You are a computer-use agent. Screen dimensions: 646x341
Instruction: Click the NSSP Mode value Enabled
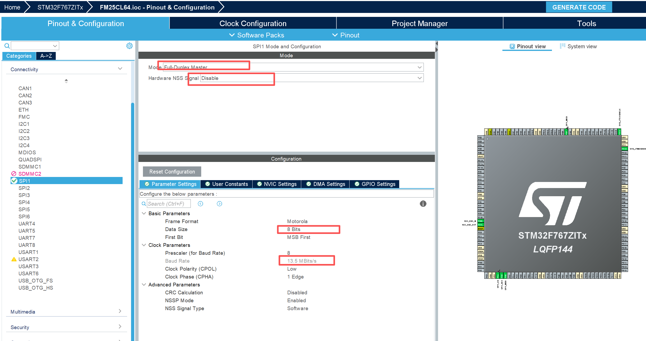click(x=296, y=300)
